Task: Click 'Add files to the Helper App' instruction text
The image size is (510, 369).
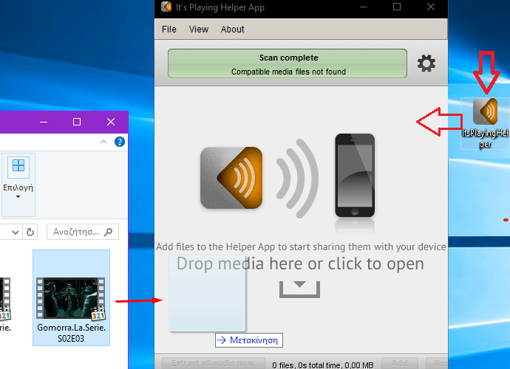Action: tap(301, 247)
